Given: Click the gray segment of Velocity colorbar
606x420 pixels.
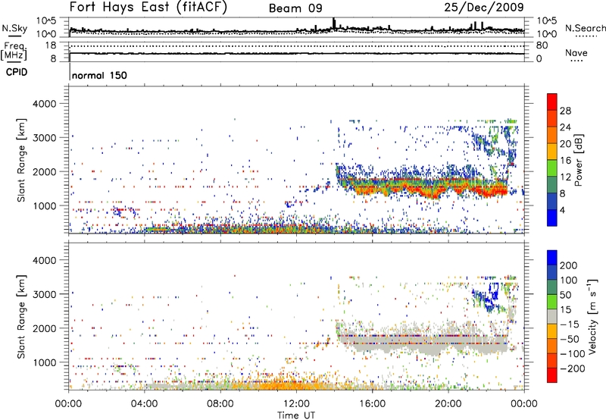Looking at the screenshot, I should click(552, 317).
